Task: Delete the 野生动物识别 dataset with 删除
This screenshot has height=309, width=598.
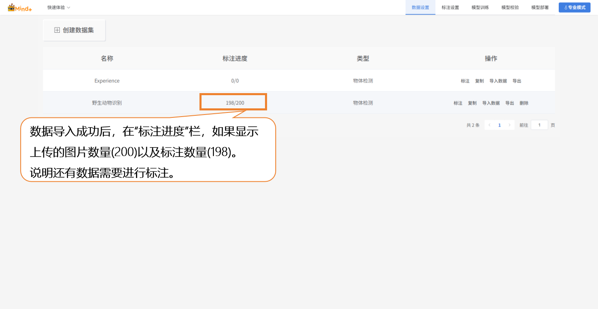Action: point(524,103)
